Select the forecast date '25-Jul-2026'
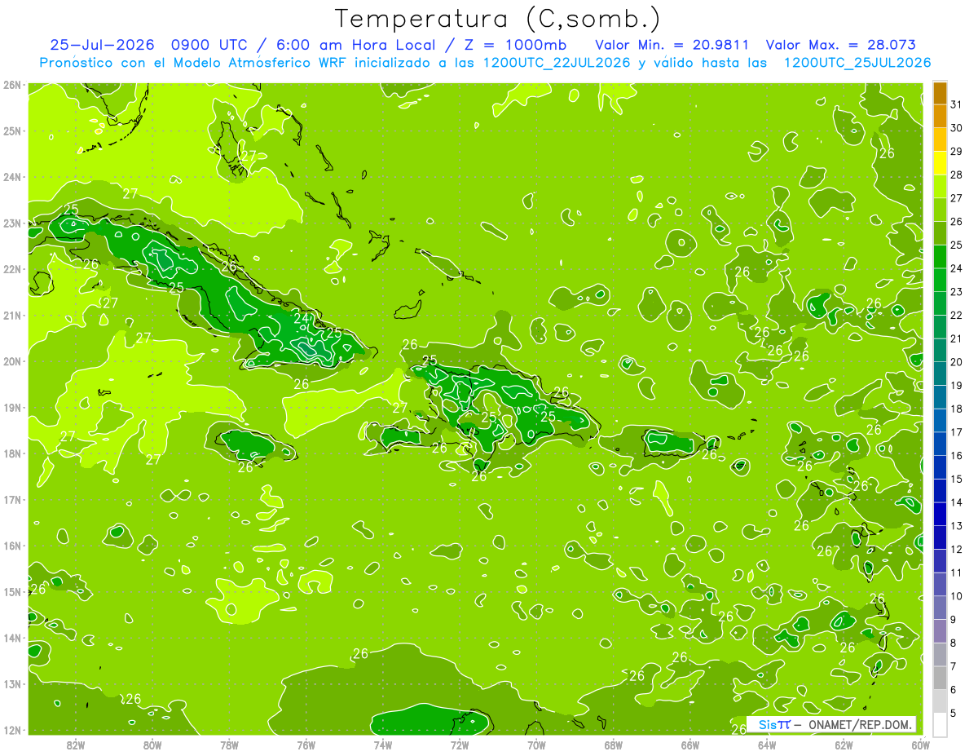 104,45
